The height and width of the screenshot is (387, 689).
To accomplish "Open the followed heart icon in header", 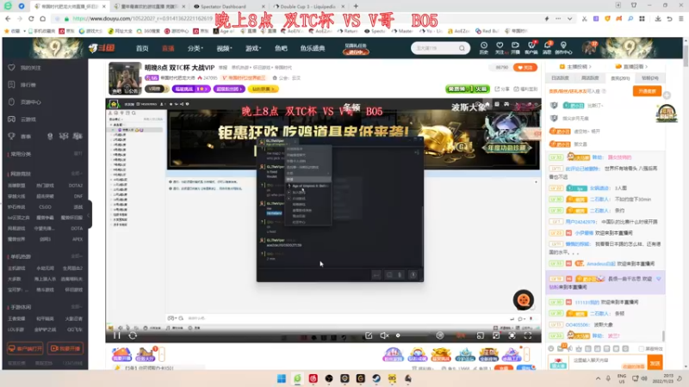I will click(500, 47).
